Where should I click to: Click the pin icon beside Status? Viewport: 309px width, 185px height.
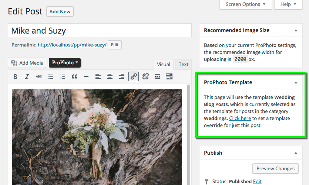click(x=206, y=181)
